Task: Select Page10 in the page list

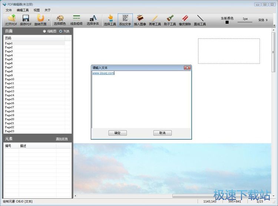Action: pos(10,79)
